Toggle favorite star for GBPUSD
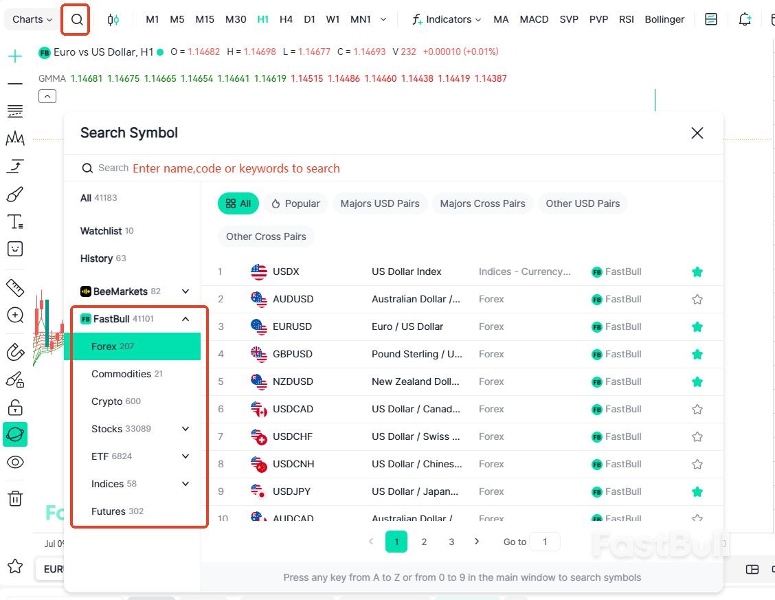This screenshot has width=775, height=600. 697,355
